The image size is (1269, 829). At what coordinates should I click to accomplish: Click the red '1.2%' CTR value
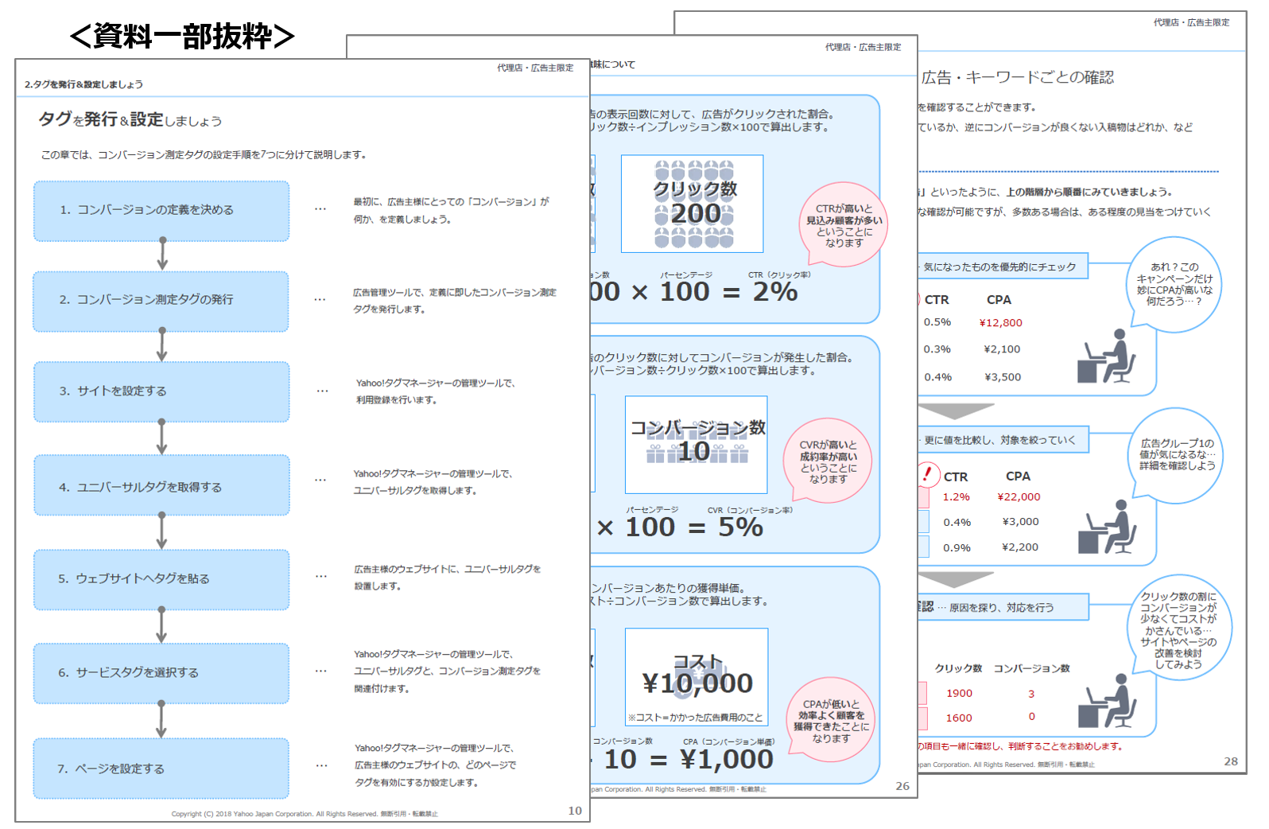(957, 497)
